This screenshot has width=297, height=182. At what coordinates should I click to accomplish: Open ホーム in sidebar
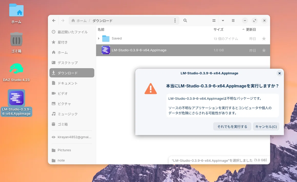coord(72,53)
